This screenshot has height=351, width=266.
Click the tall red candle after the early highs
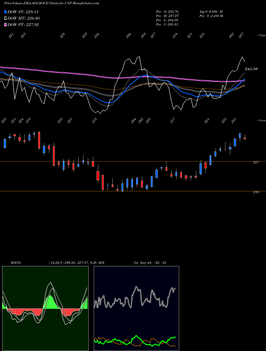coord(39,140)
